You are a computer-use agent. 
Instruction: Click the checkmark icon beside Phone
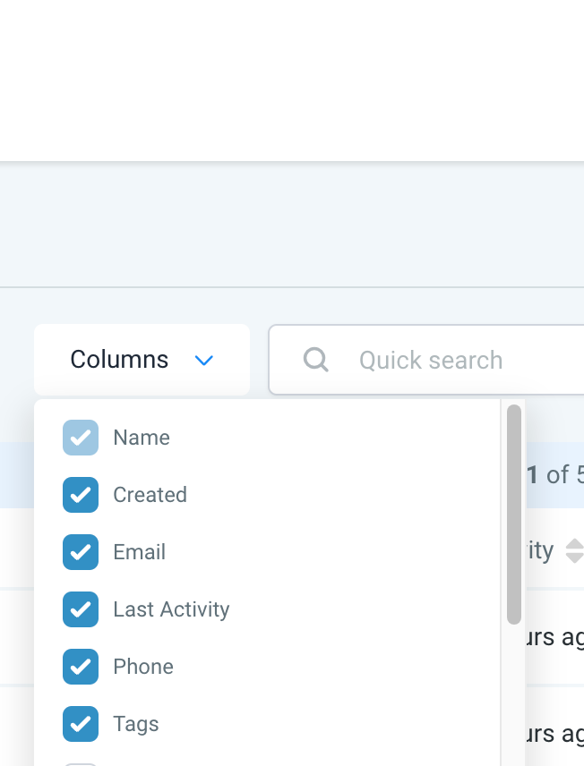tap(81, 667)
